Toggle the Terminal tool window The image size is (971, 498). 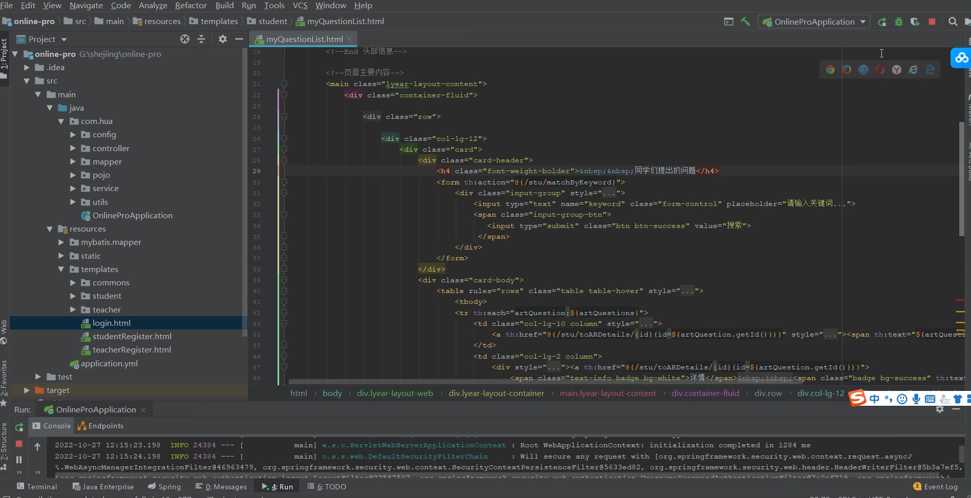coord(37,487)
